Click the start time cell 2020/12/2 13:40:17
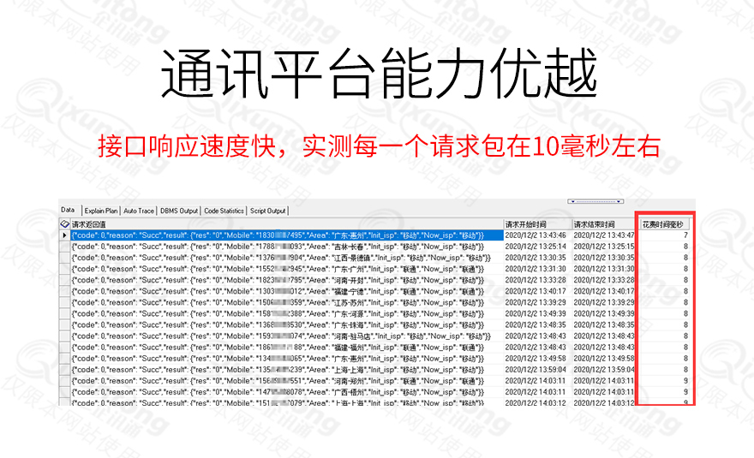 coord(536,291)
